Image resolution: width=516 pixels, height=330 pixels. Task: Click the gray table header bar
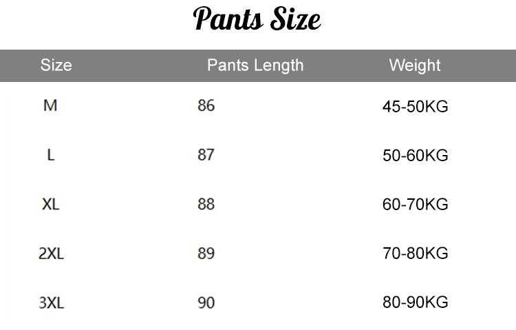pyautogui.click(x=138, y=65)
